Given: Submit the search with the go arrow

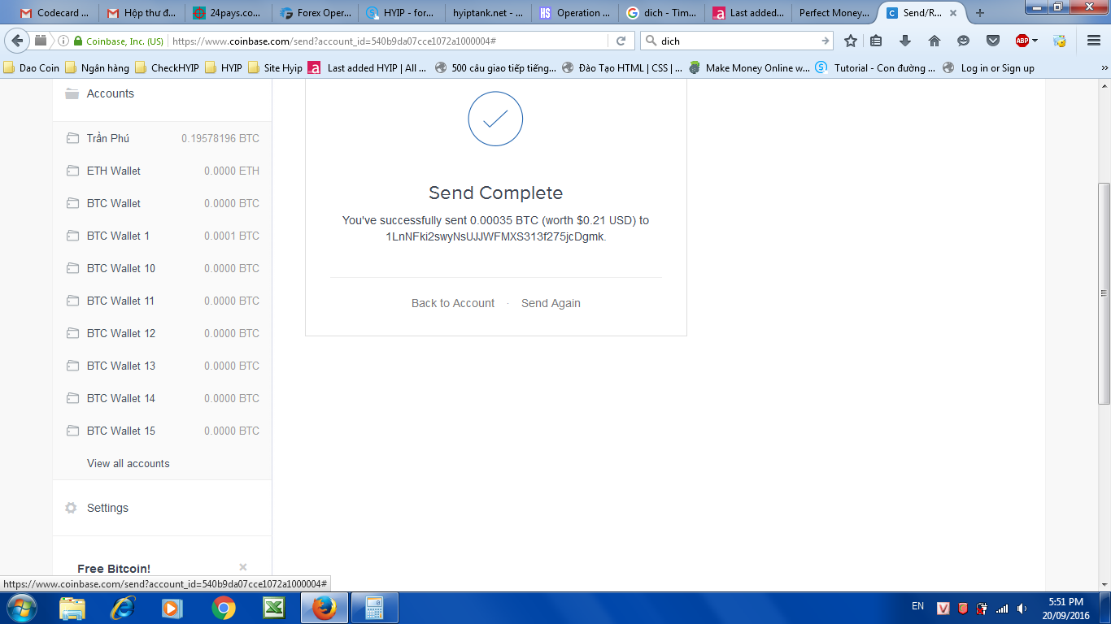Looking at the screenshot, I should (x=826, y=41).
